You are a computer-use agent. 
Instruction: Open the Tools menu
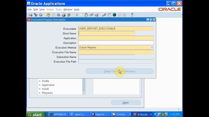[58, 9]
